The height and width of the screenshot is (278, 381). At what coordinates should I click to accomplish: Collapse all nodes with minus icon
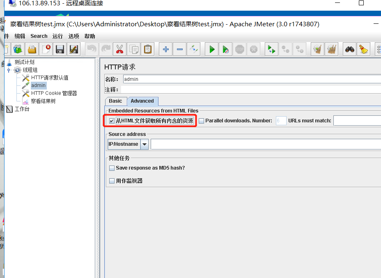coord(180,49)
